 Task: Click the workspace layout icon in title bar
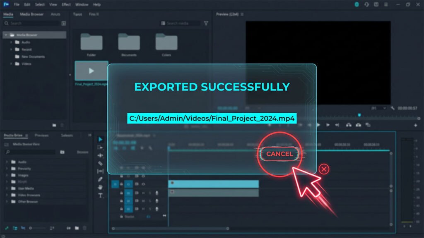[x=376, y=4]
